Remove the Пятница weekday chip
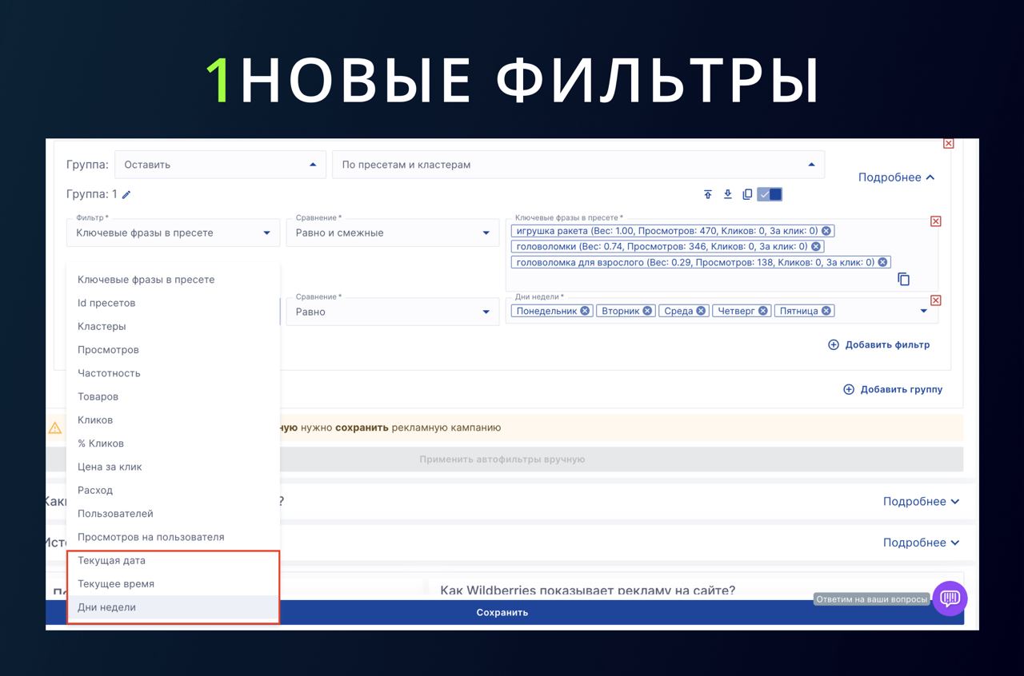The width and height of the screenshot is (1024, 676). coord(826,311)
